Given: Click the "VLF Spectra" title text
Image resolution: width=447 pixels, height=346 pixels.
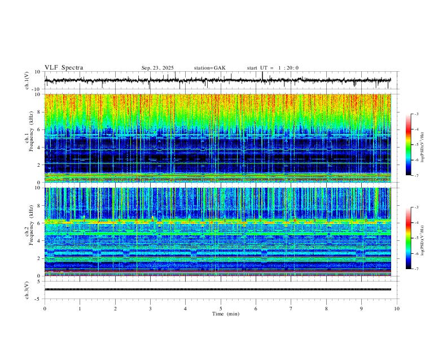Looking at the screenshot, I should pyautogui.click(x=64, y=68).
